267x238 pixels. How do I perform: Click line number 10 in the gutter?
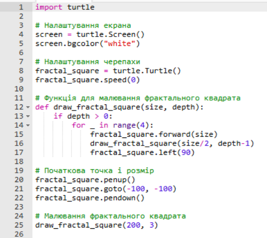(19, 89)
